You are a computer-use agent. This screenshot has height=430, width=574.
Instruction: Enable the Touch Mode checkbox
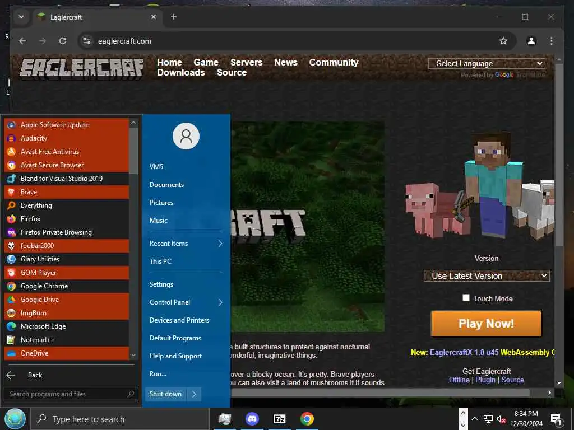pos(466,298)
